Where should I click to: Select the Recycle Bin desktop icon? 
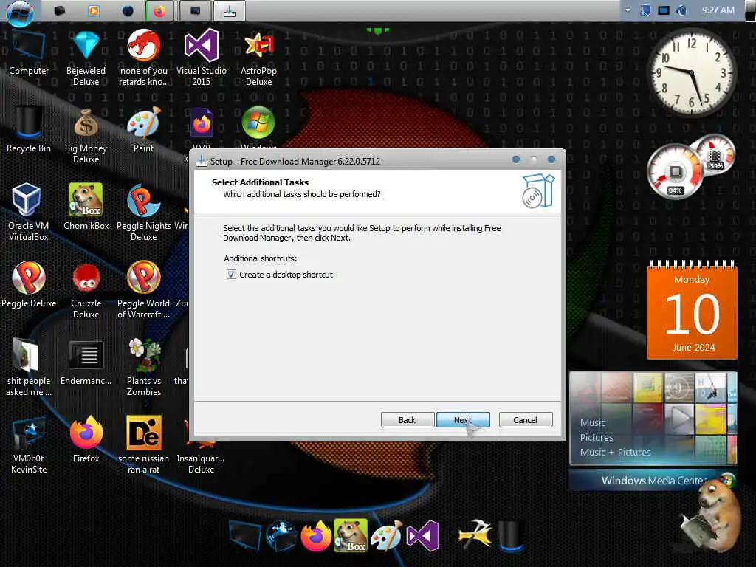click(29, 130)
